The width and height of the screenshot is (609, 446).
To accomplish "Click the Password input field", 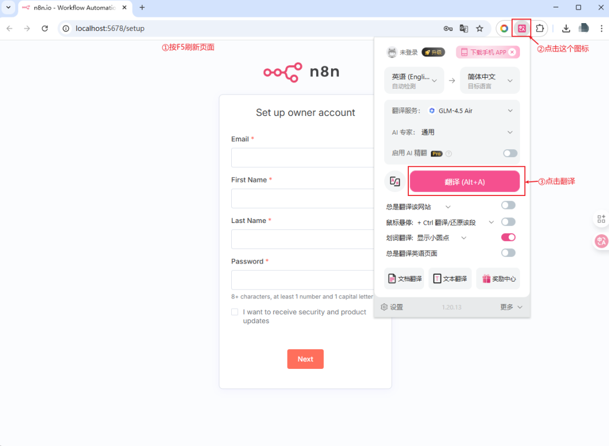I will point(303,280).
